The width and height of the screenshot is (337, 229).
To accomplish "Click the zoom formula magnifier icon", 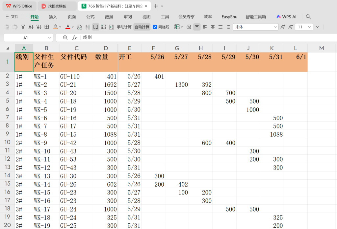I will click(x=65, y=38).
